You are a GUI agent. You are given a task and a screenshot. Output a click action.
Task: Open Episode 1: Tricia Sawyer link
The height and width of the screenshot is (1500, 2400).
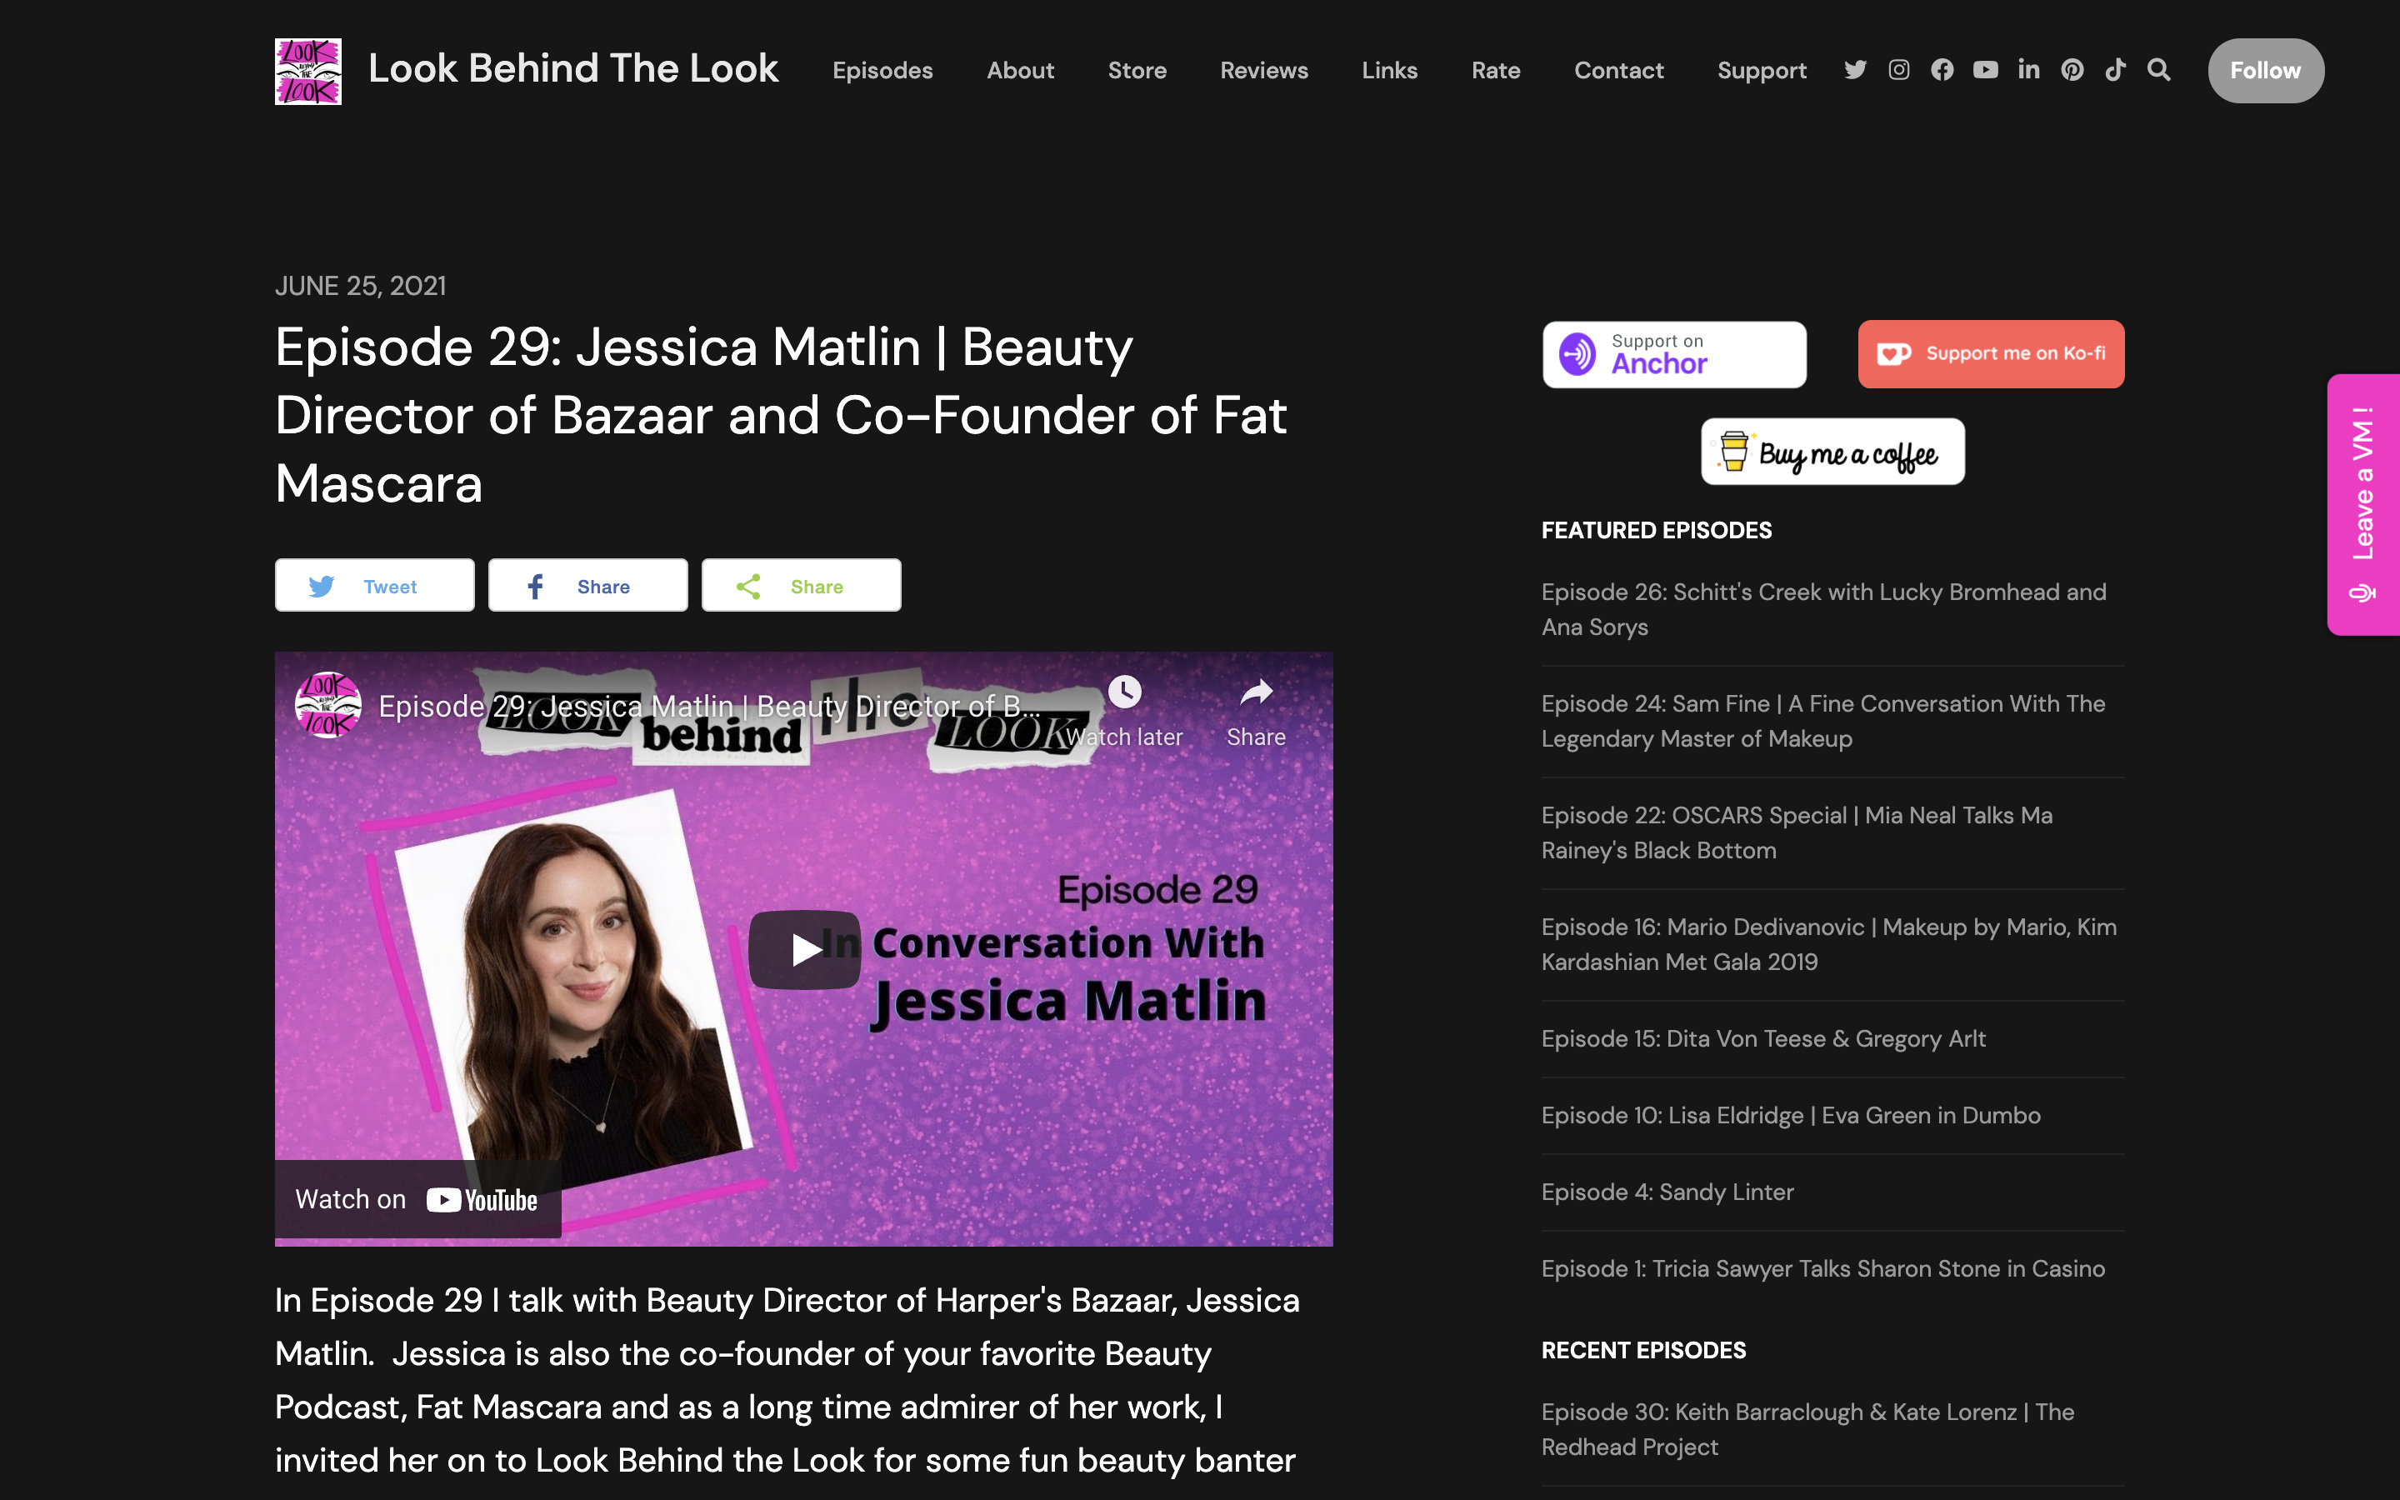click(1822, 1269)
